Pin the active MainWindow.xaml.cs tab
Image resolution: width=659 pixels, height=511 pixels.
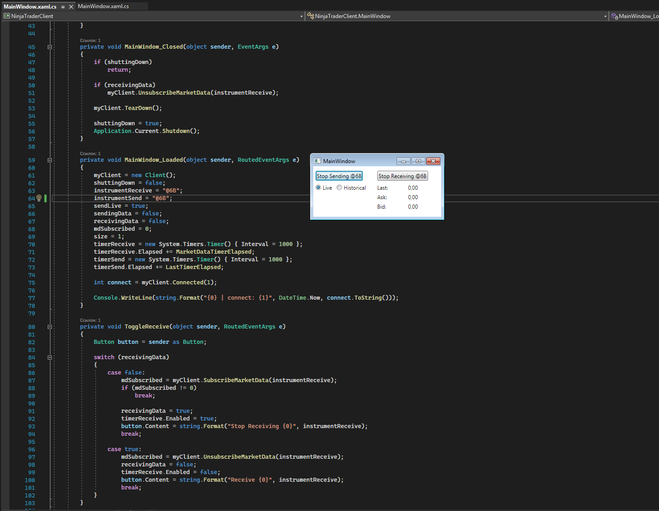pyautogui.click(x=63, y=7)
